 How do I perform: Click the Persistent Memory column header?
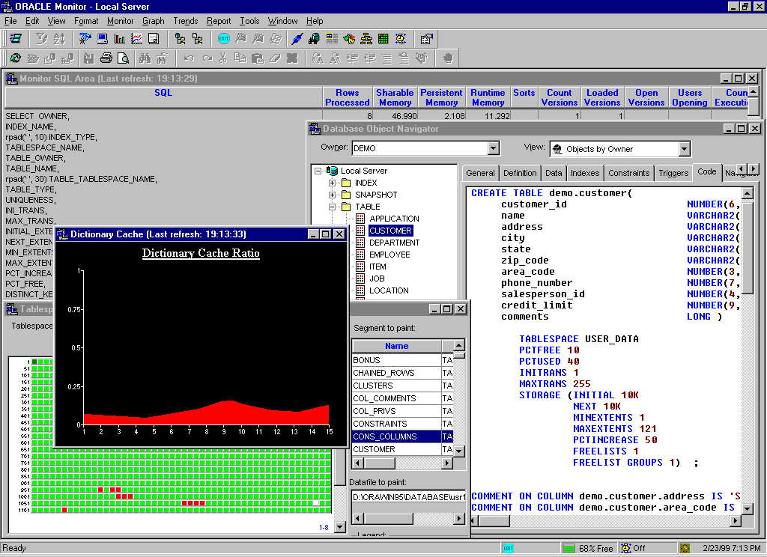[x=441, y=97]
